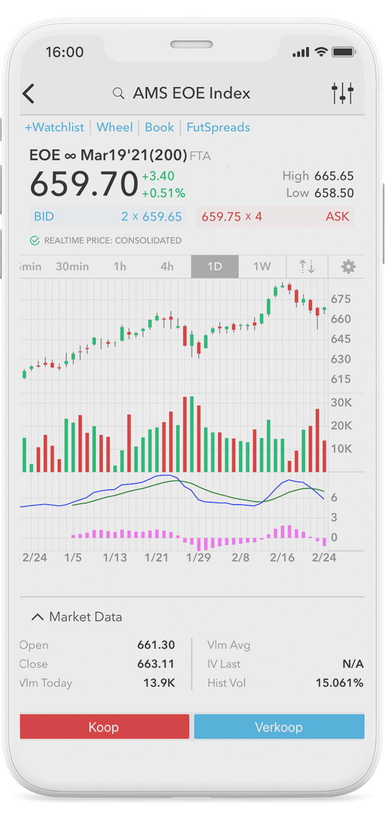The image size is (385, 822).
Task: Open chart settings gear icon
Action: [x=348, y=267]
